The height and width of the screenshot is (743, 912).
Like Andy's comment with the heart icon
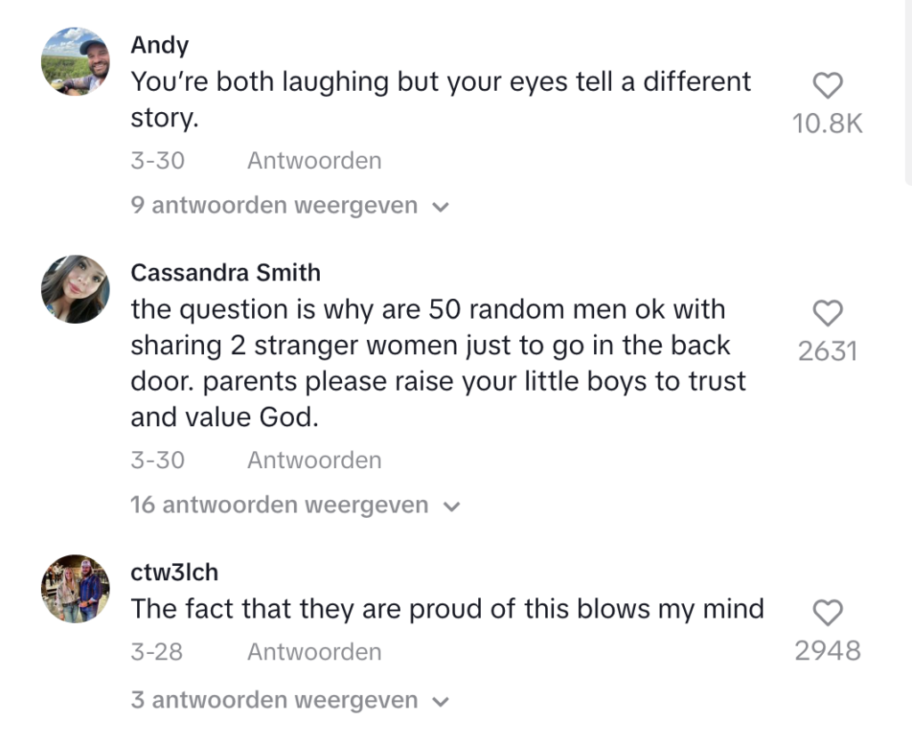(x=827, y=85)
